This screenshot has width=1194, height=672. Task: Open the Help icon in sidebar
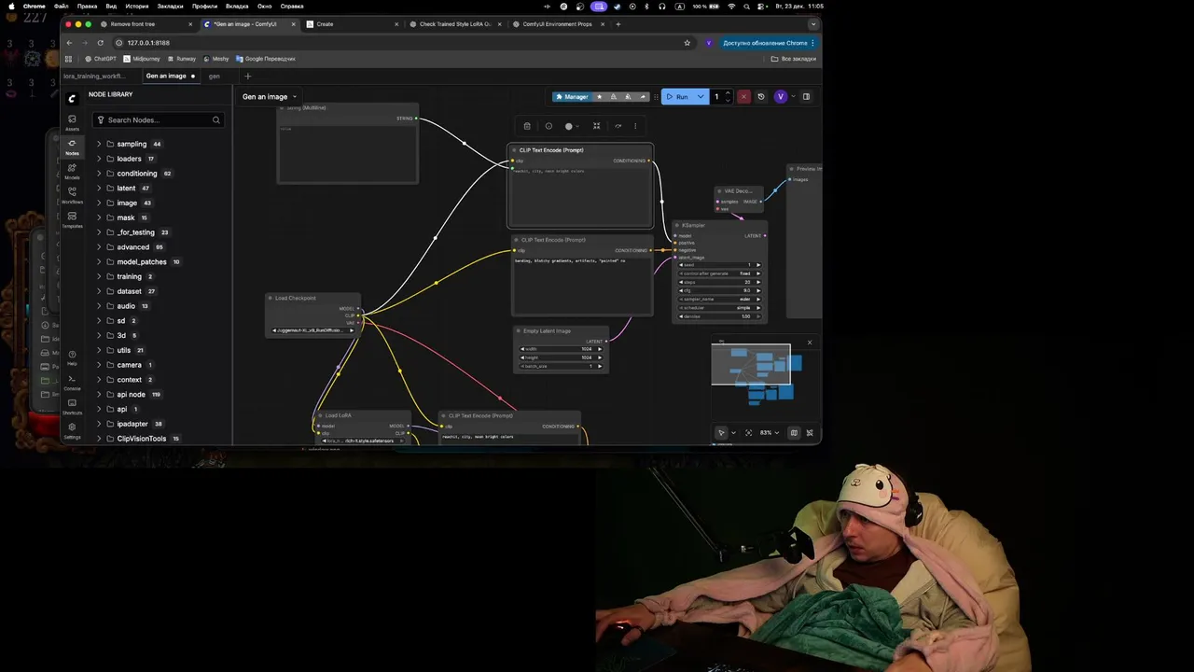point(72,357)
